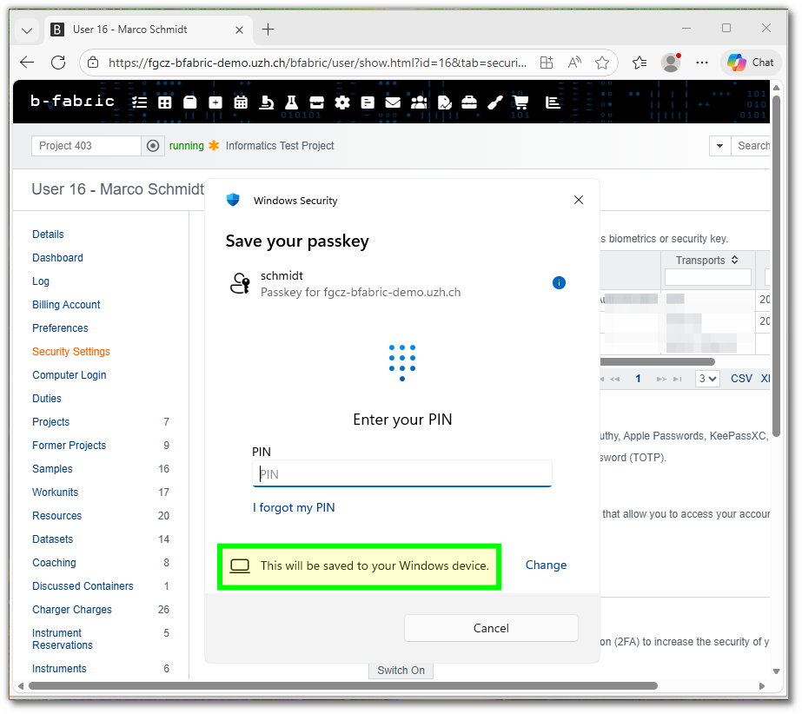Open the shopping cart icon in toolbar
Image resolution: width=802 pixels, height=714 pixels.
[520, 102]
